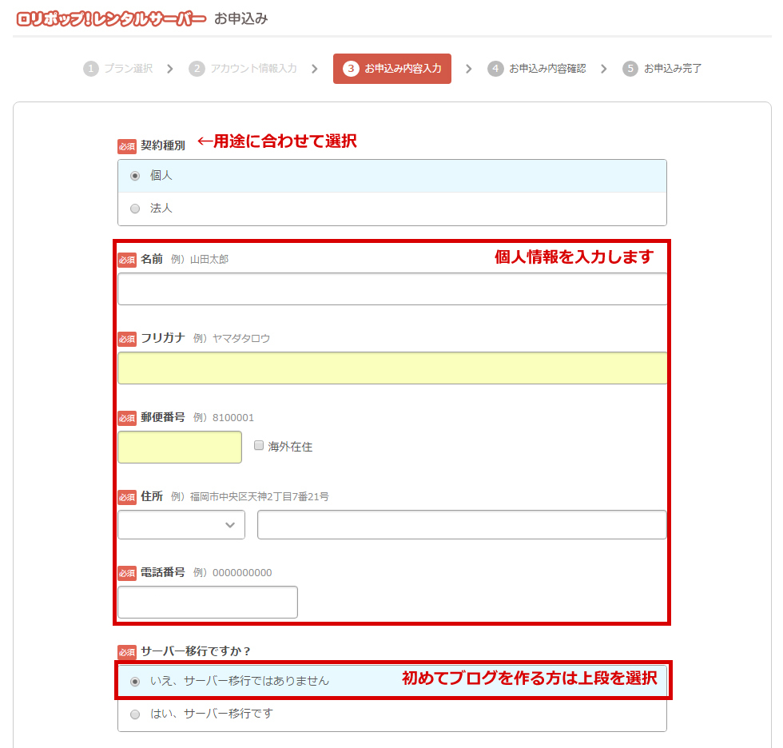Click the 必須 badge beside 電話番号
Image resolution: width=783 pixels, height=748 pixels.
click(x=127, y=573)
